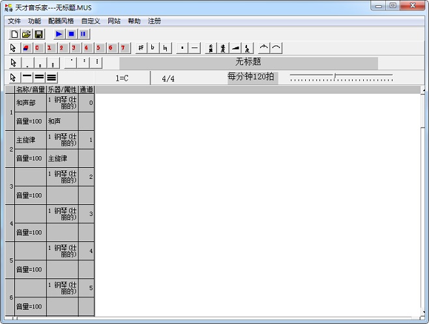Image resolution: width=429 pixels, height=324 pixels.
Task: Insert a flat accidental
Action: 153,47
